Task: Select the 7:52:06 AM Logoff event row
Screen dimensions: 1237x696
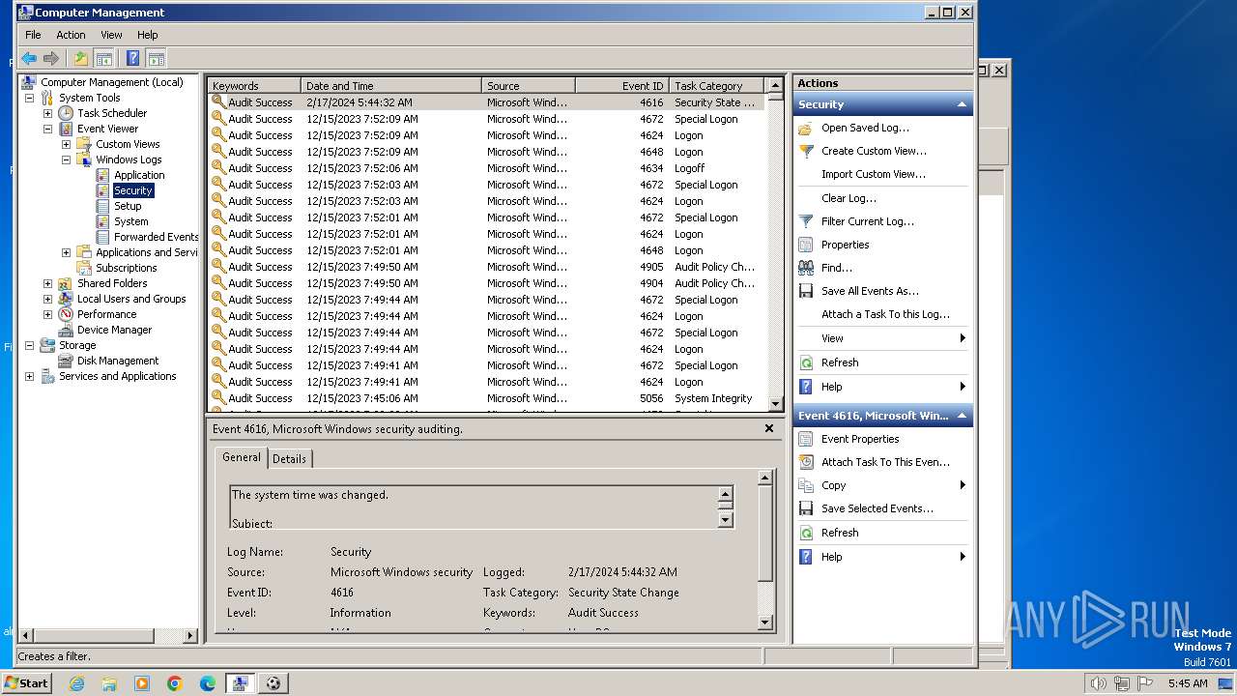Action: pyautogui.click(x=487, y=168)
